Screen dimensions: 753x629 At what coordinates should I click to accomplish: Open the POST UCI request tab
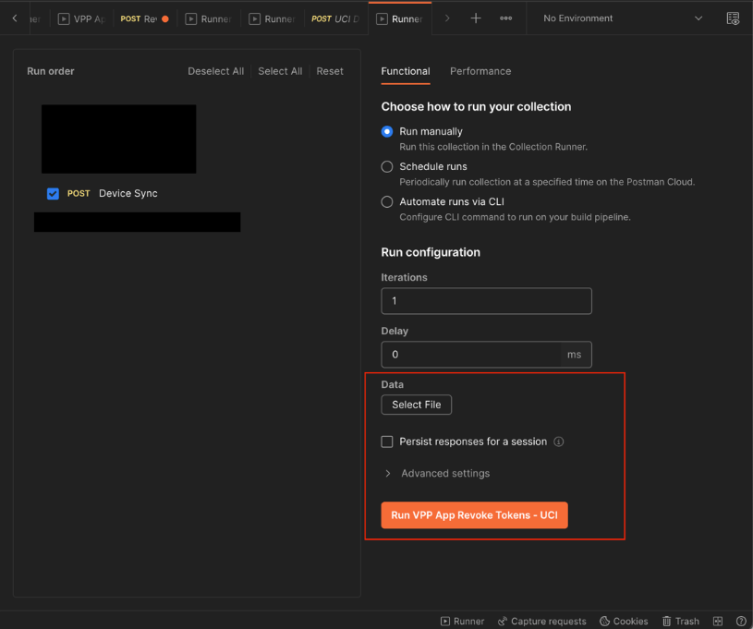pyautogui.click(x=334, y=18)
